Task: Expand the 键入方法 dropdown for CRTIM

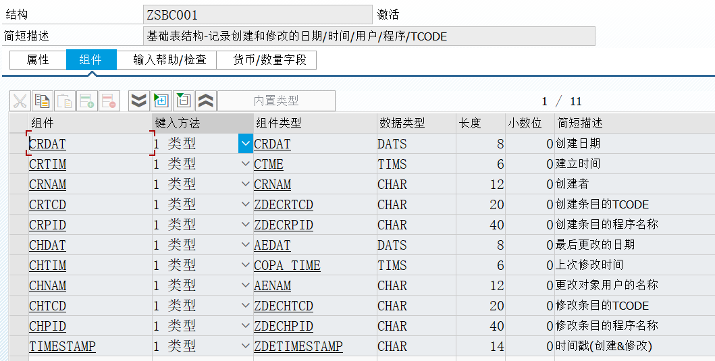Action: (245, 164)
